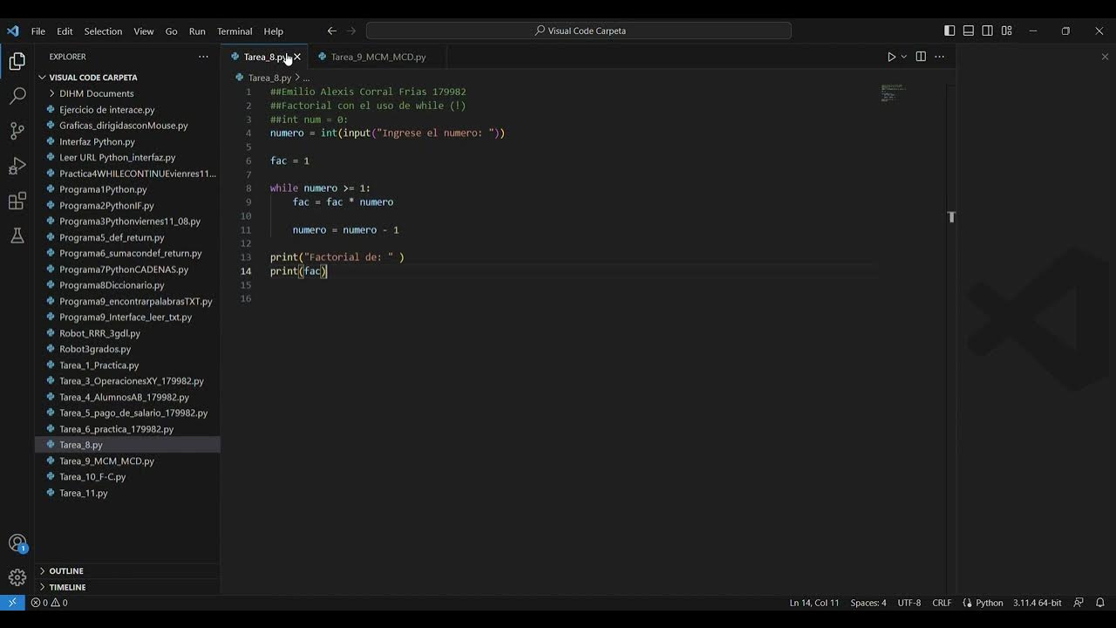The height and width of the screenshot is (628, 1116).
Task: Open editor More Actions ellipsis
Action: click(939, 57)
